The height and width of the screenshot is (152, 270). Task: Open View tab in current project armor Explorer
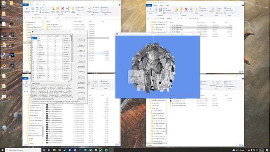[44, 5]
